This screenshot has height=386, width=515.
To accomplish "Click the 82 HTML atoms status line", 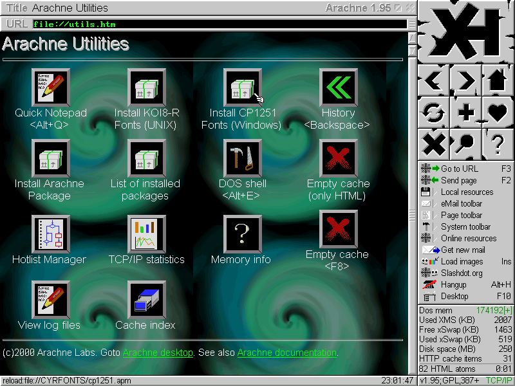I will pos(465,369).
